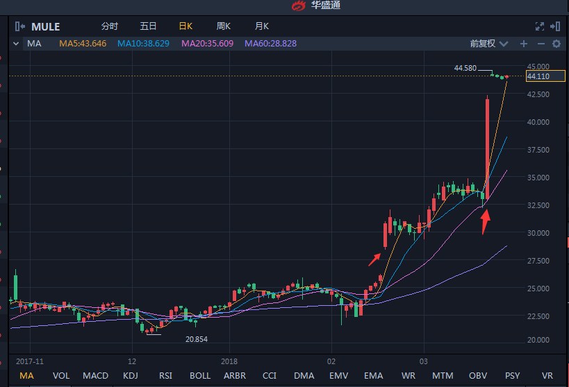This screenshot has height=387, width=569.
Task: Choose the BOLL indicator
Action: click(x=200, y=376)
